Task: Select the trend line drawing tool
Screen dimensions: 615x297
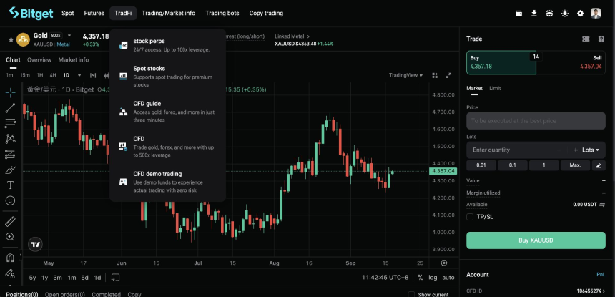Action: (10, 108)
